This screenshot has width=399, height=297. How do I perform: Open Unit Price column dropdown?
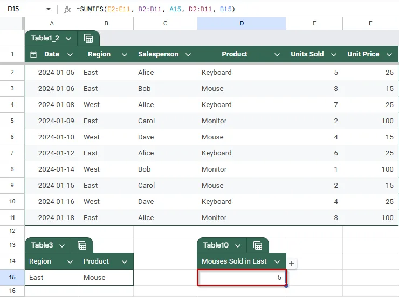pyautogui.click(x=389, y=54)
